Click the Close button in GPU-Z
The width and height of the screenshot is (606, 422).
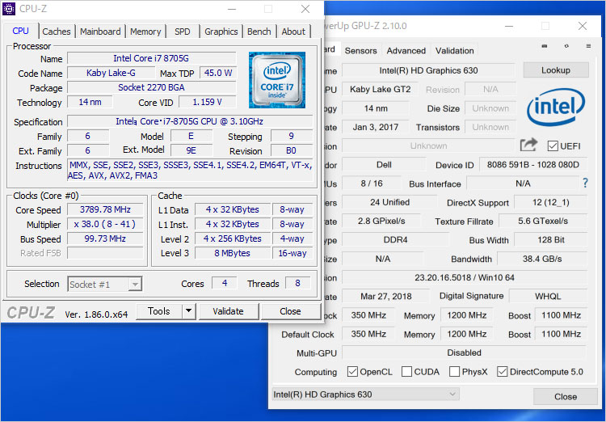click(566, 396)
